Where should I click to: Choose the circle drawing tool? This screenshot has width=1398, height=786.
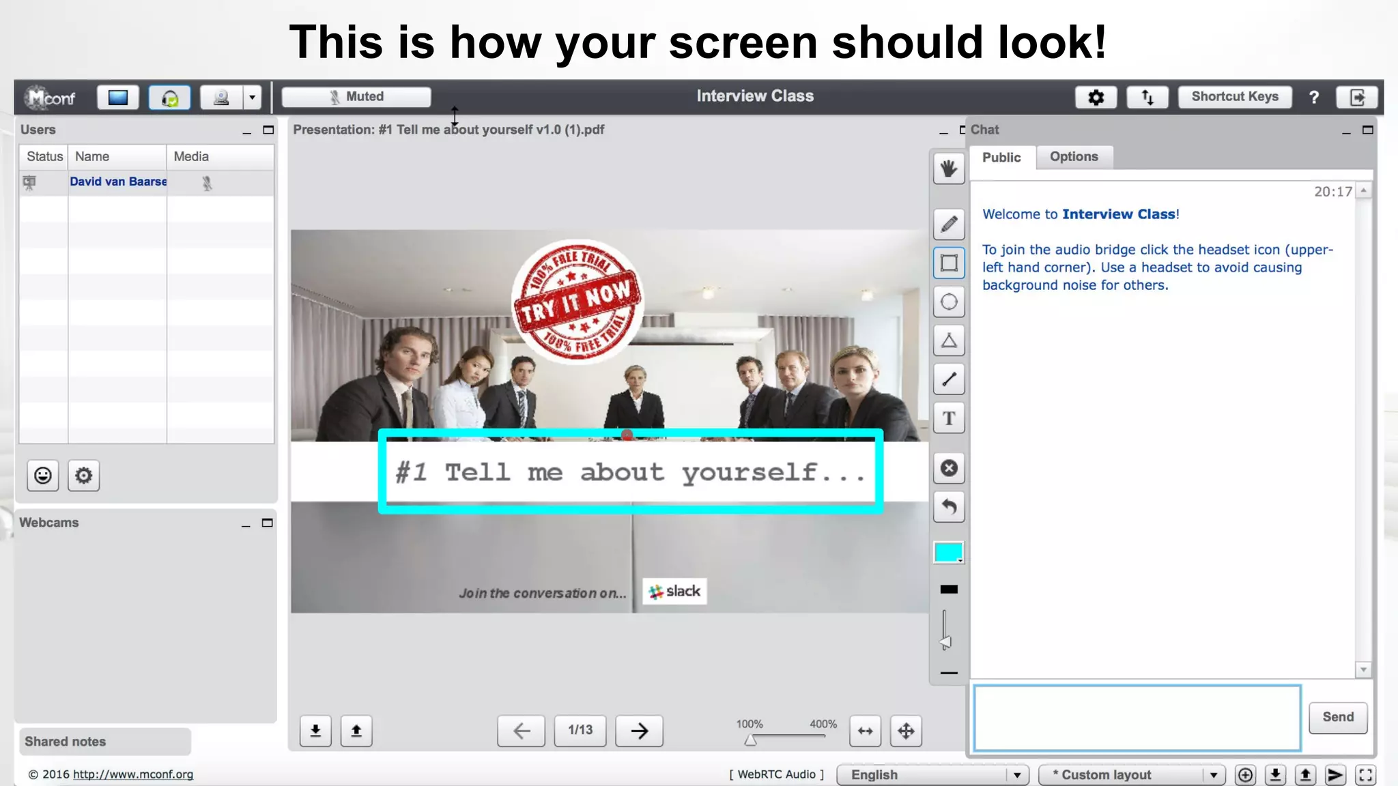(949, 302)
